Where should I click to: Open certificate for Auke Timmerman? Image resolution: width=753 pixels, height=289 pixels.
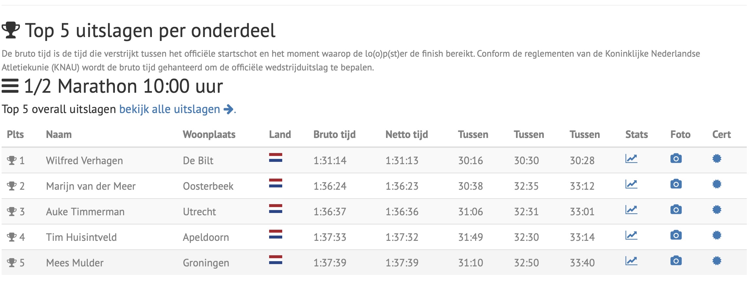click(x=717, y=210)
